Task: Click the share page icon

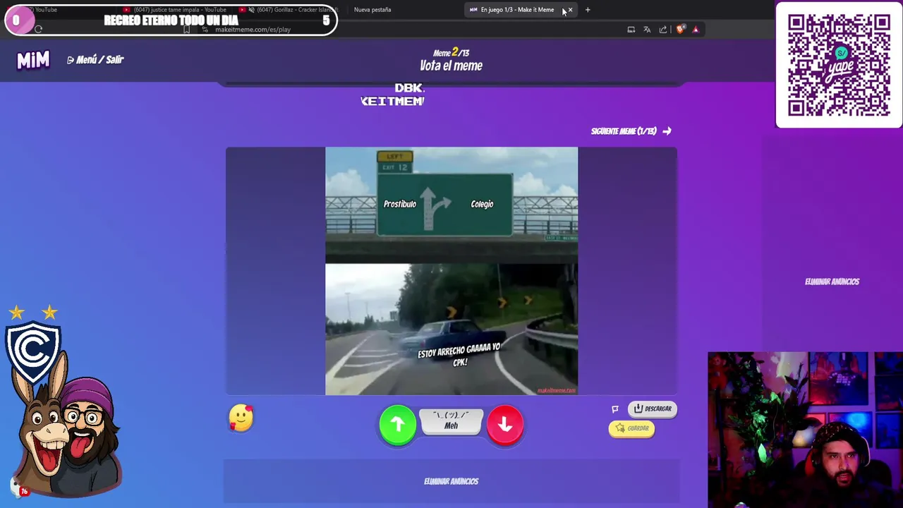Action: pyautogui.click(x=663, y=30)
